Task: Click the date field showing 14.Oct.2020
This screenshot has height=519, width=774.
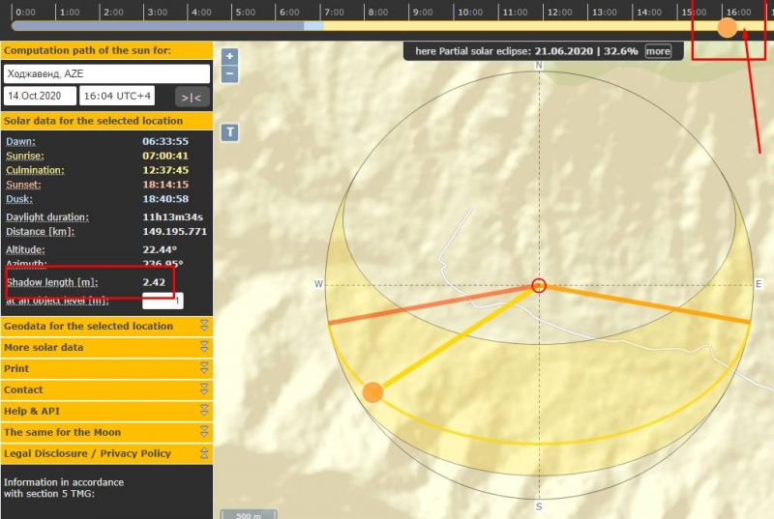Action: (40, 96)
